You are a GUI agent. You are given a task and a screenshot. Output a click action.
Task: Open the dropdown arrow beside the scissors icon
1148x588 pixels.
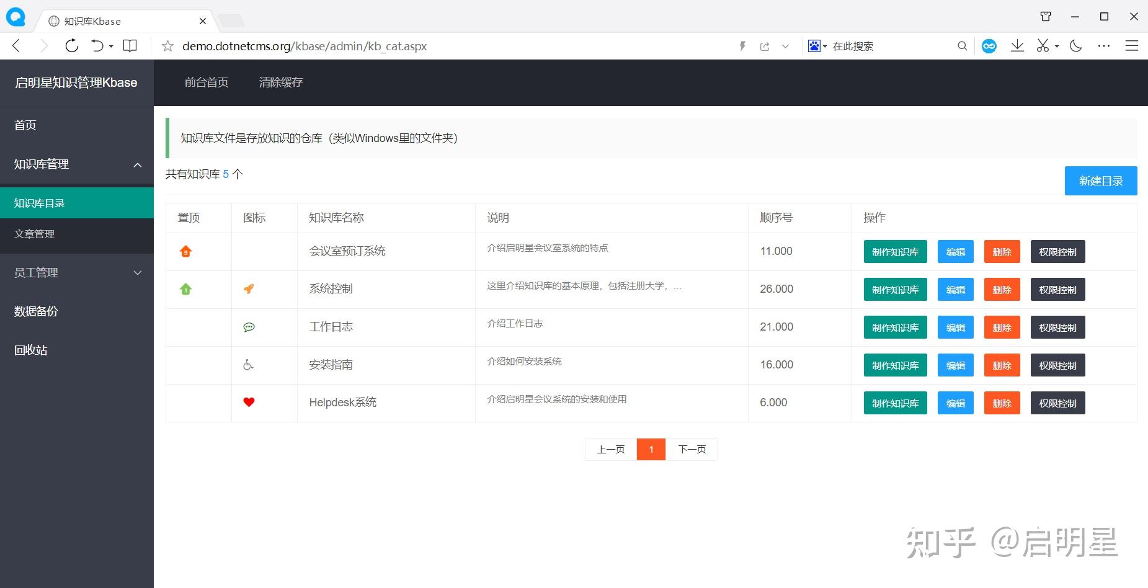(x=1057, y=47)
